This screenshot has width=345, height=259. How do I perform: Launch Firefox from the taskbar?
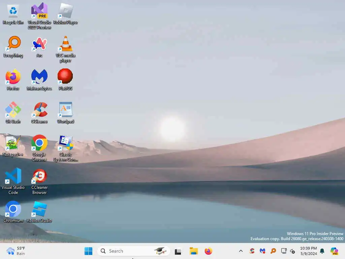tap(208, 251)
